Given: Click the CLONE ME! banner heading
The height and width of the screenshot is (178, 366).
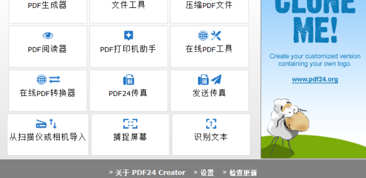Looking at the screenshot, I should [315, 21].
